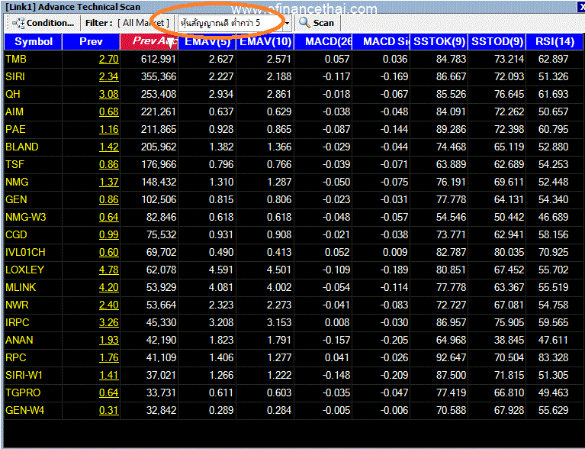Open TMB previous price 2.70 link
Screen dimensions: 585x449
[108, 59]
